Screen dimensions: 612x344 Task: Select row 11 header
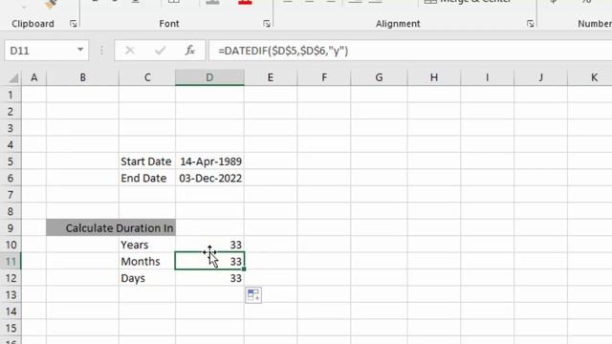pos(11,261)
